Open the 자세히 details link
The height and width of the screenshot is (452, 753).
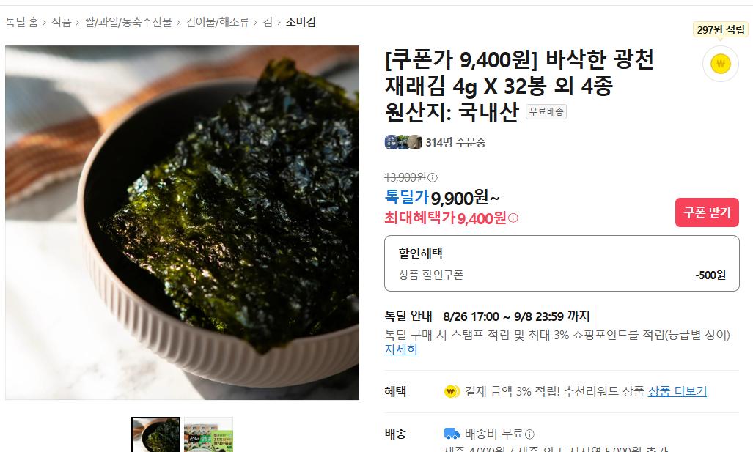pos(400,349)
